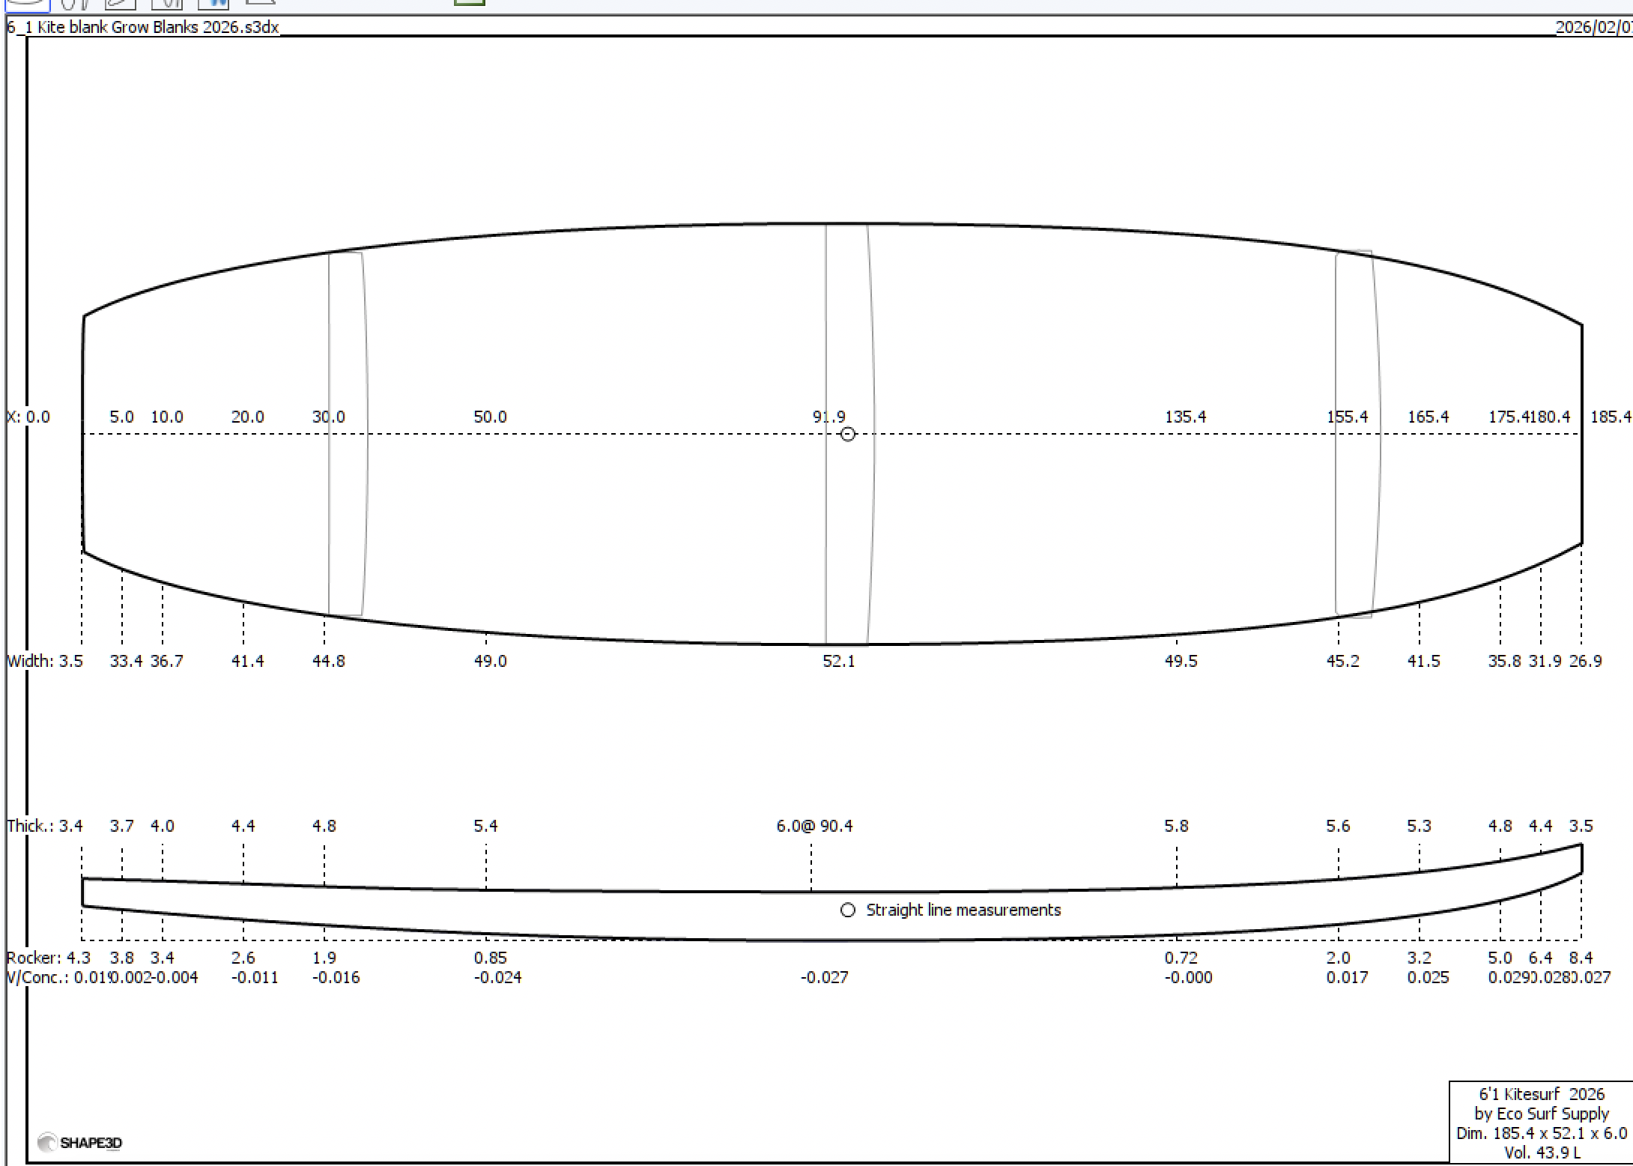
Task: Click the V/Conc. value -0.000
Action: click(1188, 977)
